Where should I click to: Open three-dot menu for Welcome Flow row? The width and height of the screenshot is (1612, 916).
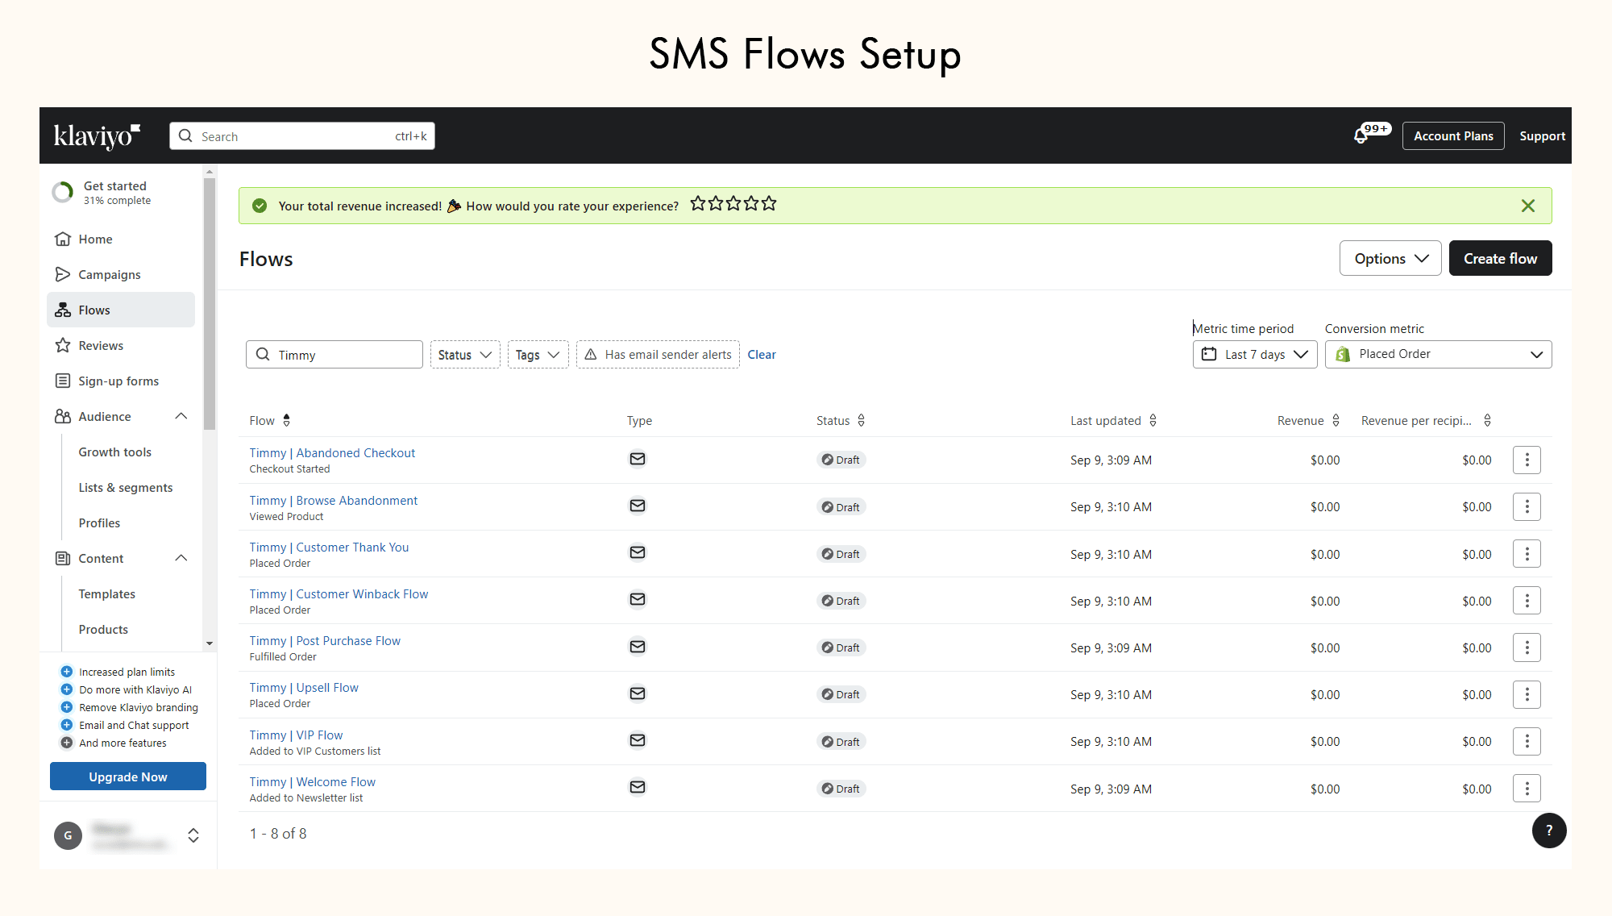point(1527,789)
